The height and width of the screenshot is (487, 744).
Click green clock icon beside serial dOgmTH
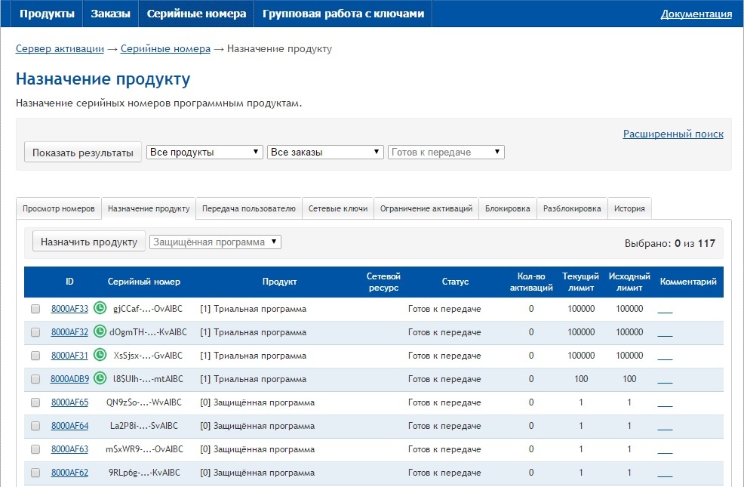coord(100,332)
